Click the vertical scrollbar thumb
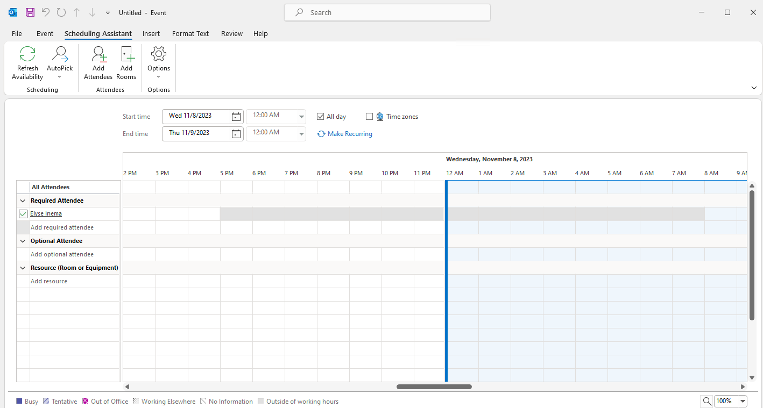Screen dimensions: 763x408 (752, 255)
